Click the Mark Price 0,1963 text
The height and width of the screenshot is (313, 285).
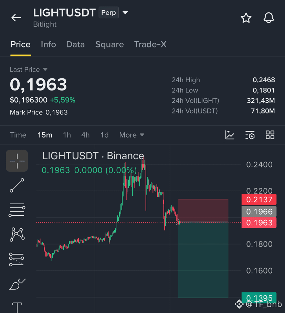pyautogui.click(x=39, y=112)
